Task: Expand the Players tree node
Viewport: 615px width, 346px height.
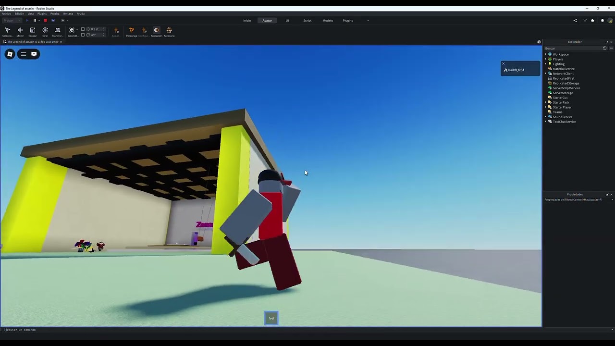Action: [x=546, y=59]
